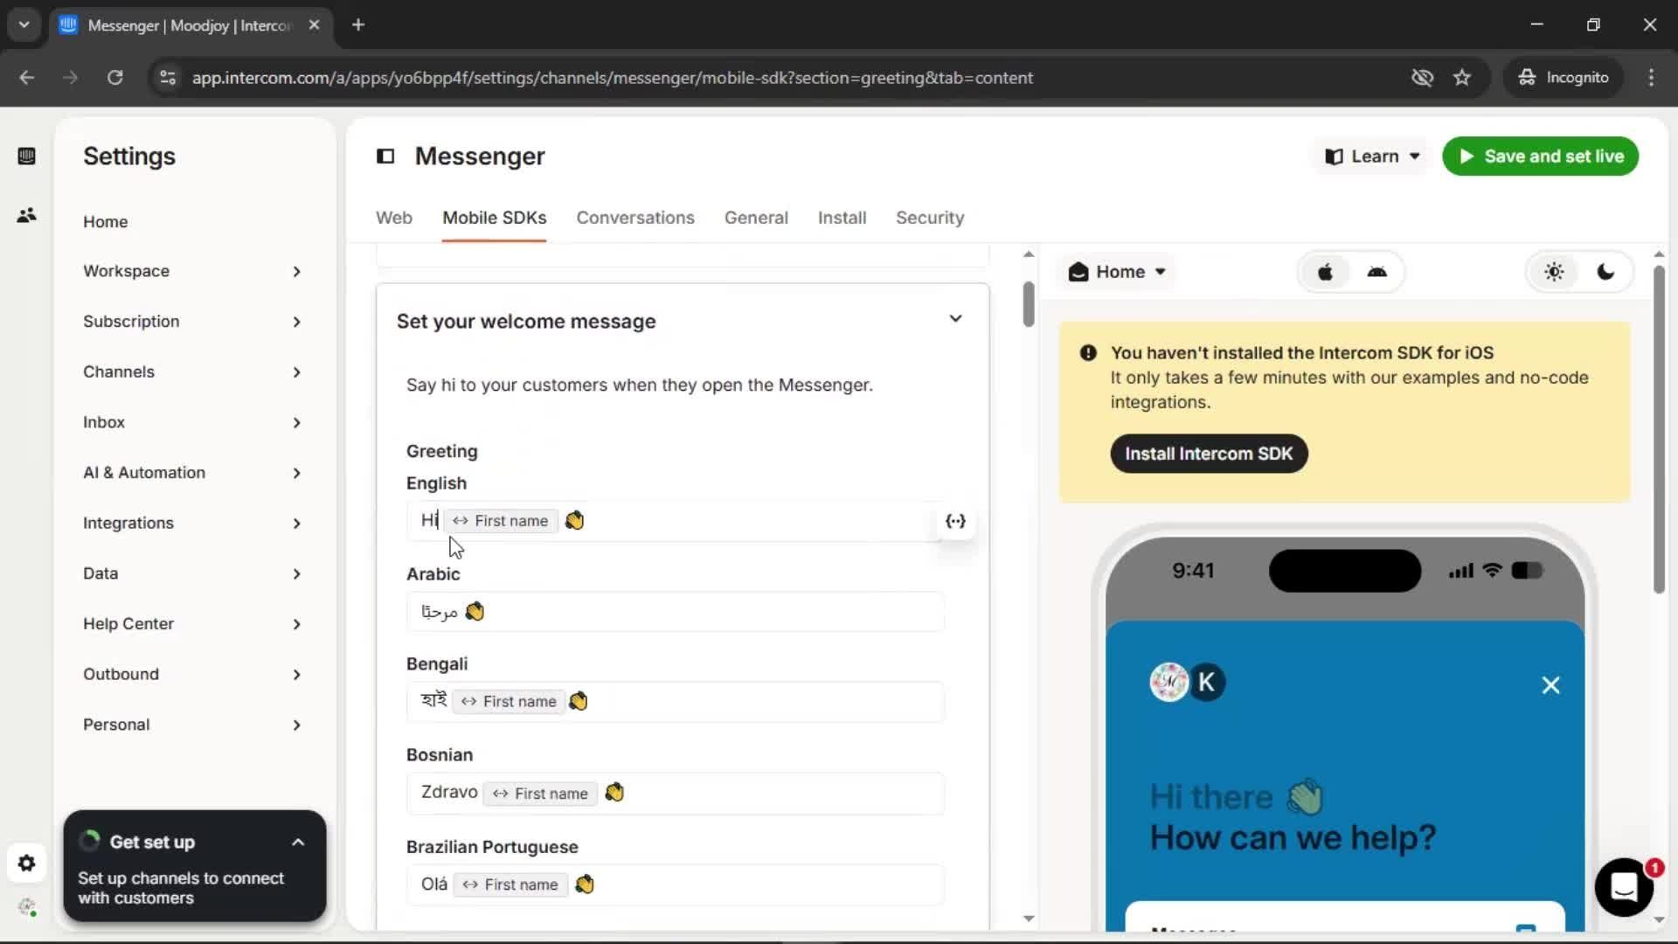
Task: Click the waving hand emoji in English greeting
Action: coord(574,521)
